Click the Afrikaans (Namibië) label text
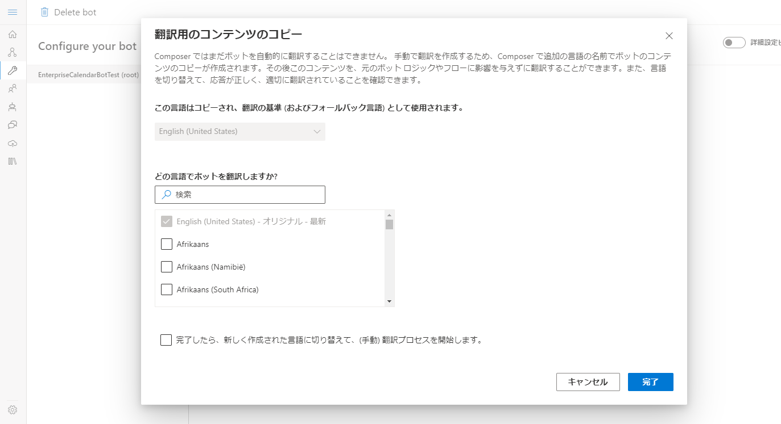Viewport: 781px width, 424px height. click(x=211, y=267)
